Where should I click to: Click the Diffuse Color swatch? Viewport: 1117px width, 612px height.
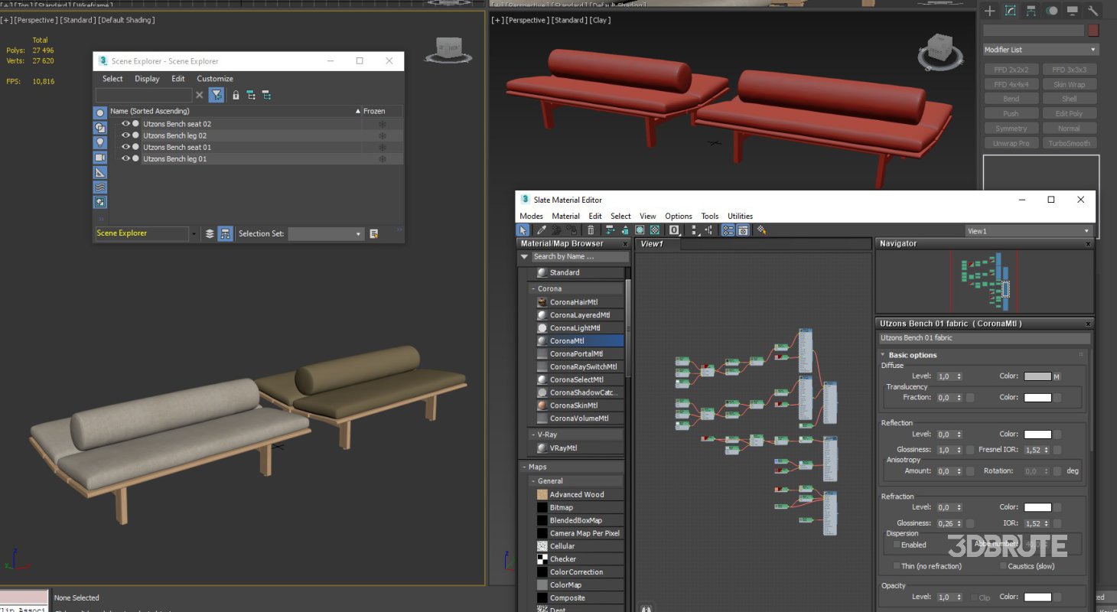pyautogui.click(x=1038, y=376)
